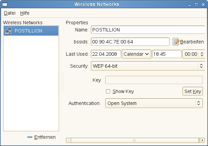This screenshot has width=208, height=146.
Task: Click the Bearbeiten pencil icon
Action: pos(176,42)
